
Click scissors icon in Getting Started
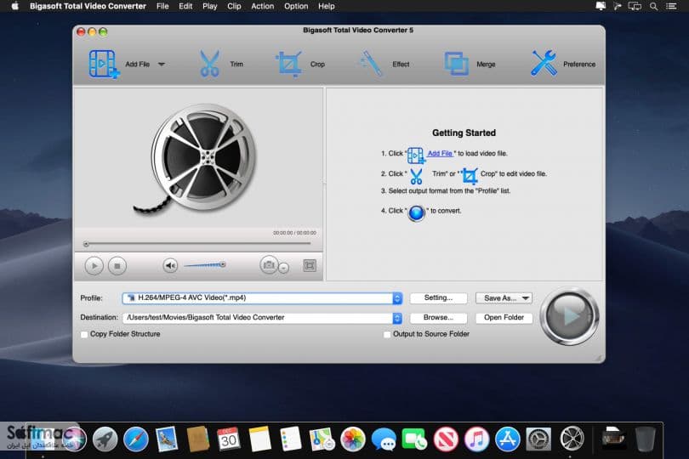pyautogui.click(x=416, y=176)
